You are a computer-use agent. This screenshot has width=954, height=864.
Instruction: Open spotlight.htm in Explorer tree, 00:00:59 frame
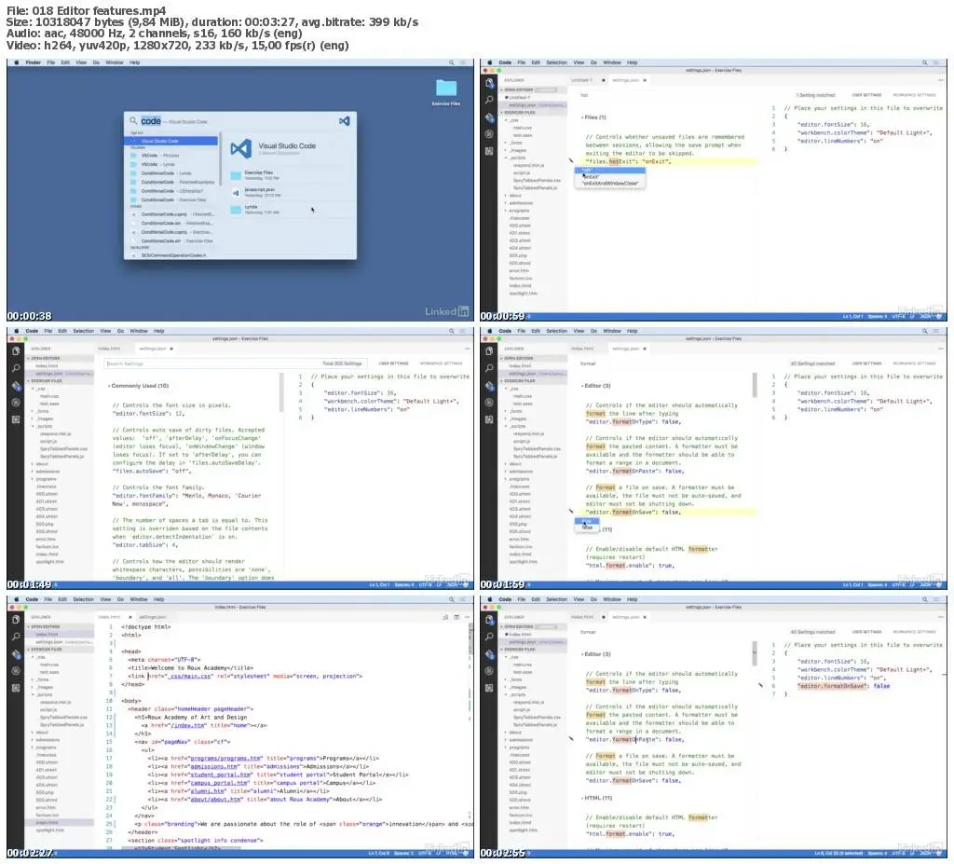[524, 293]
